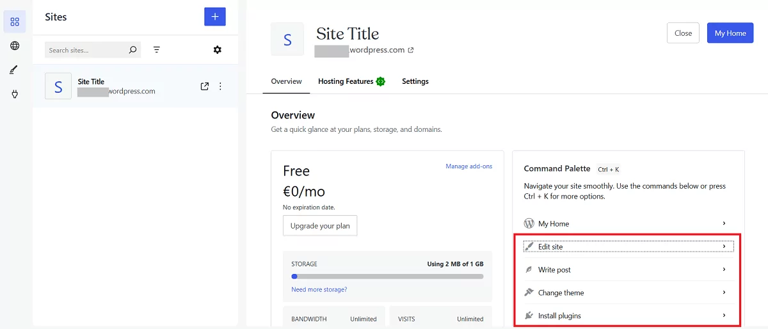Screen dimensions: 768x329
Task: Expand the Write post command chevron
Action: click(724, 269)
